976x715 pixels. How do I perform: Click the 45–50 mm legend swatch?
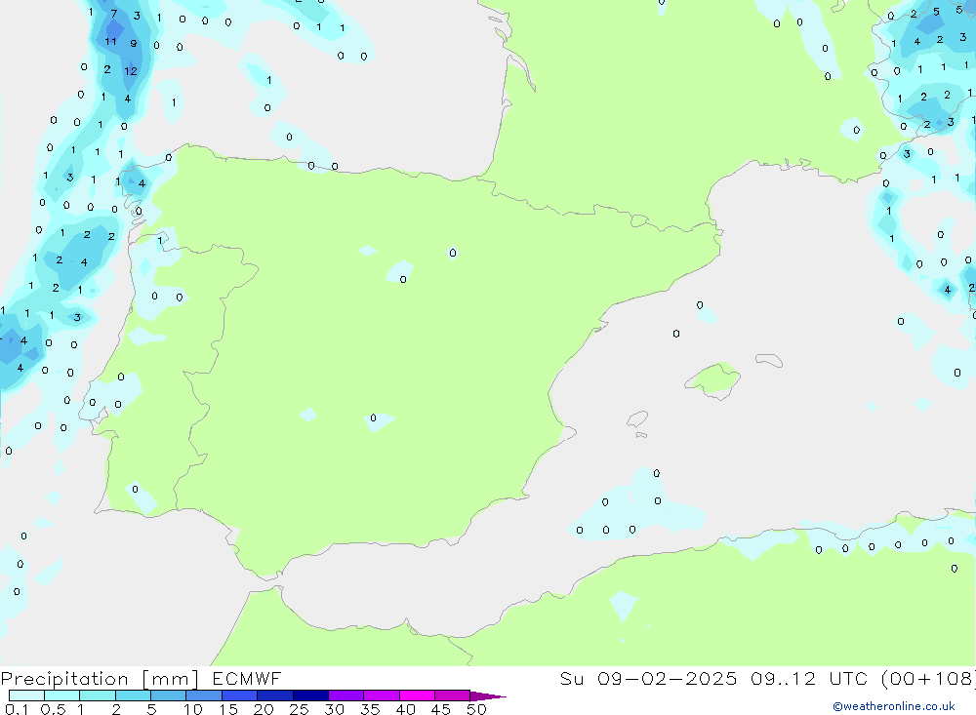453,695
